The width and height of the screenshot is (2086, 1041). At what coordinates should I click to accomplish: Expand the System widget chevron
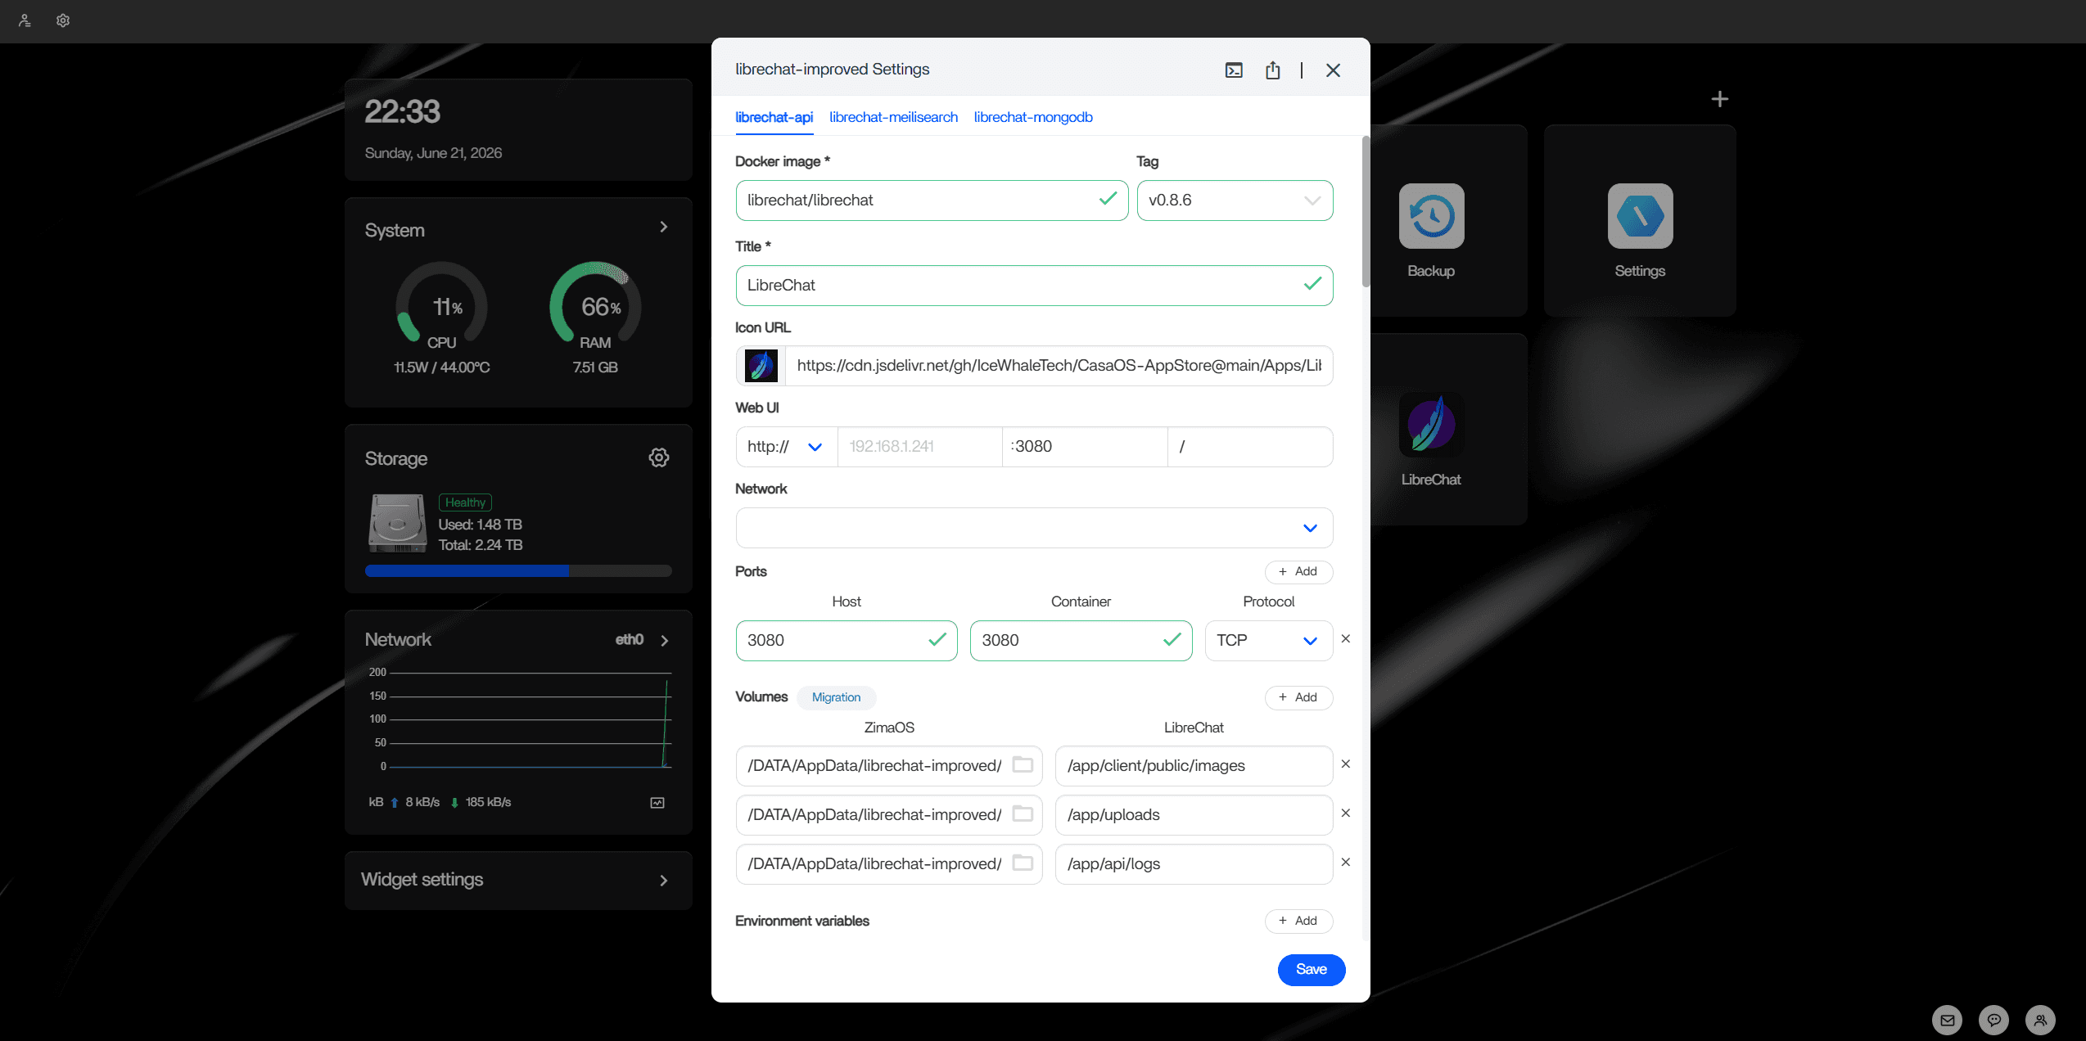point(664,227)
